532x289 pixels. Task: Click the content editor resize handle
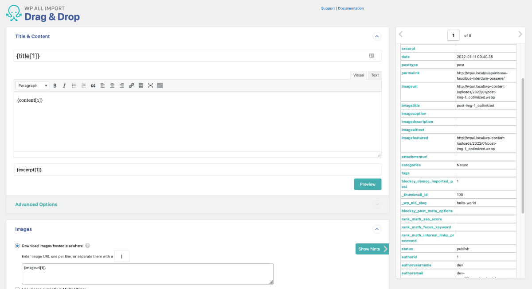pyautogui.click(x=379, y=155)
